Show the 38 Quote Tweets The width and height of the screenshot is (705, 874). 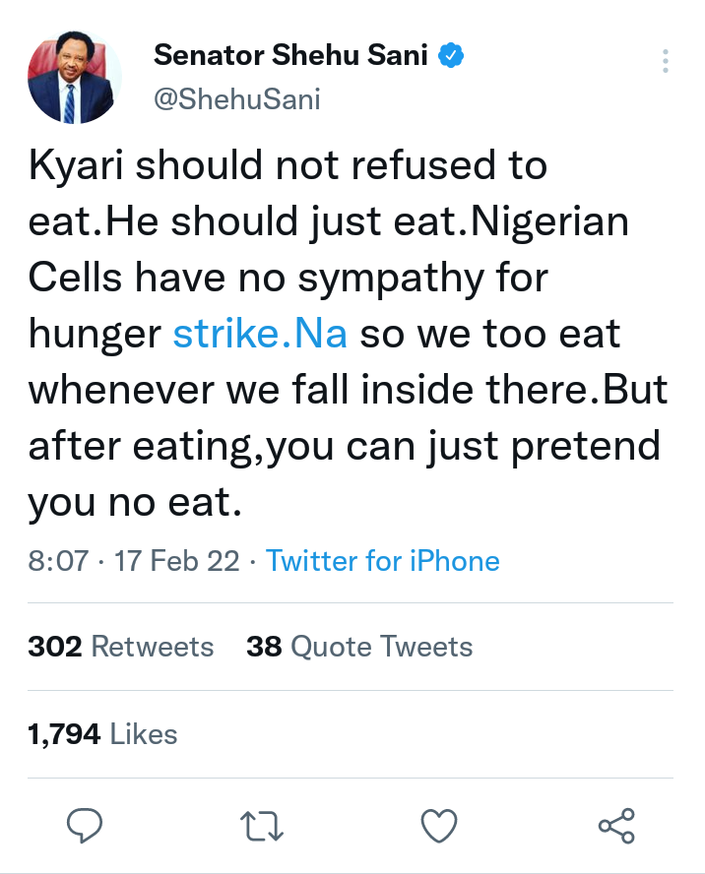[x=359, y=647]
